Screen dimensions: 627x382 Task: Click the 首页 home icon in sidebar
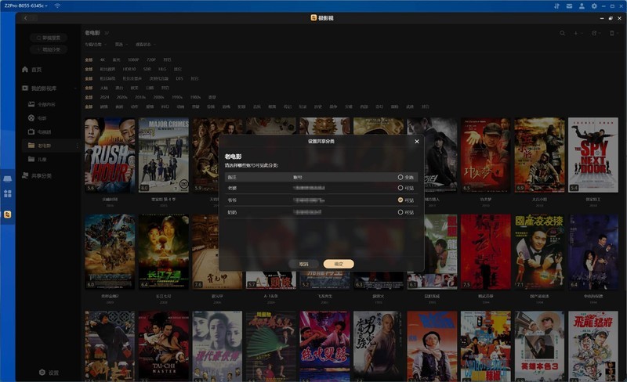pyautogui.click(x=25, y=70)
